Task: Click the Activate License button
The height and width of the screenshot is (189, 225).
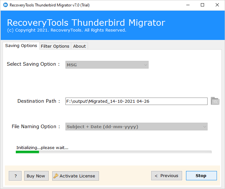Action: (75, 176)
